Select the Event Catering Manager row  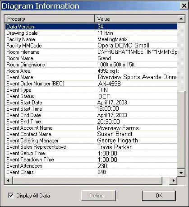click(91, 141)
